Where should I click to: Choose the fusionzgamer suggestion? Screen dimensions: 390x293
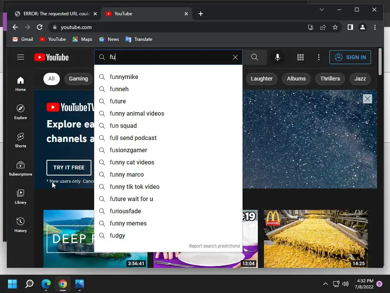point(168,150)
